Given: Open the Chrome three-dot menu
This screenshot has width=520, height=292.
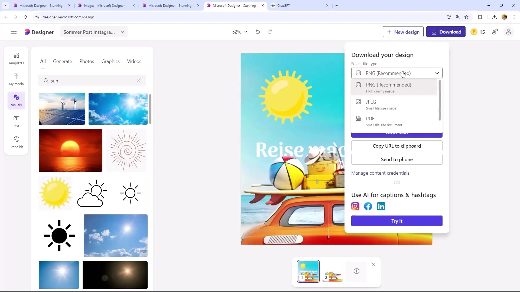Looking at the screenshot, I should tap(514, 17).
